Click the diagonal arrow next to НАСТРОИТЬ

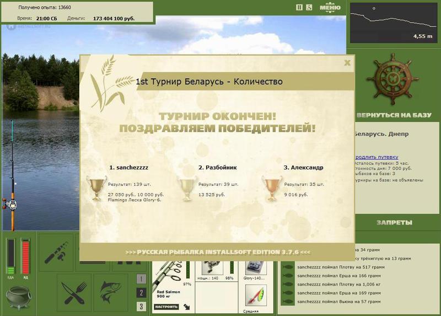pos(186,307)
